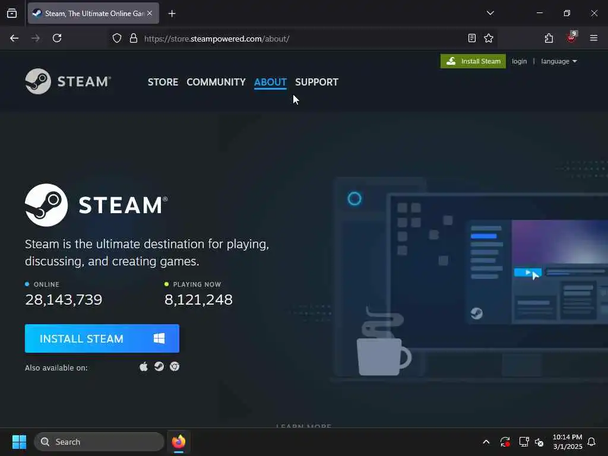This screenshot has width=608, height=456.
Task: Click the green Install Steam button in the header
Action: [x=473, y=61]
